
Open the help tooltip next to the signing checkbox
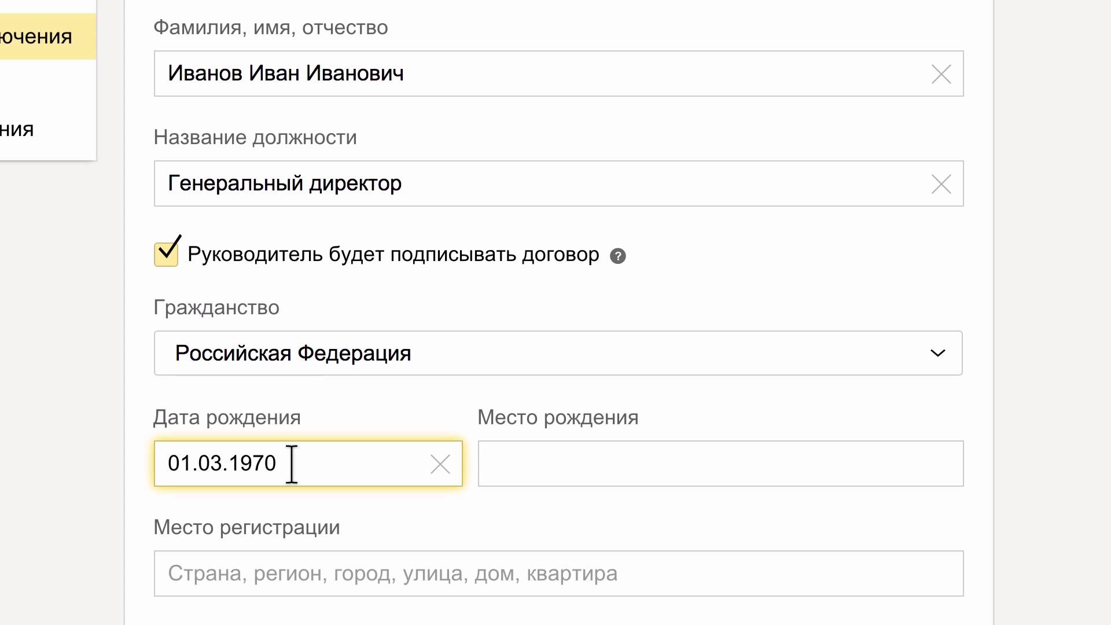617,255
